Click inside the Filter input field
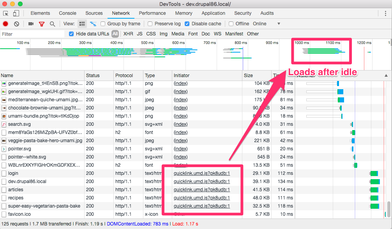The image size is (392, 229). (31, 33)
